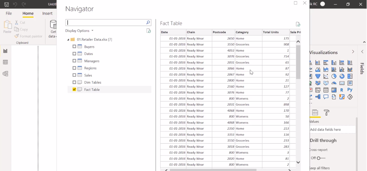
Task: Collapse the ribbon using the small chevron
Action: (364, 42)
